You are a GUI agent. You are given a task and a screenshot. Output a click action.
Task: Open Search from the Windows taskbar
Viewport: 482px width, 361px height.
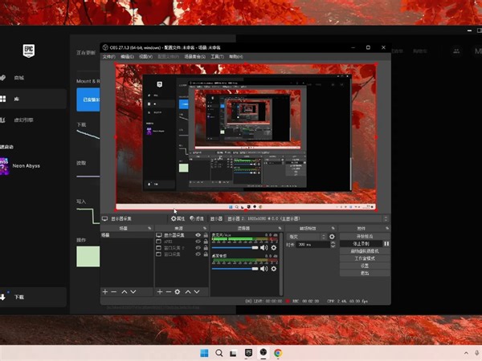click(x=219, y=353)
